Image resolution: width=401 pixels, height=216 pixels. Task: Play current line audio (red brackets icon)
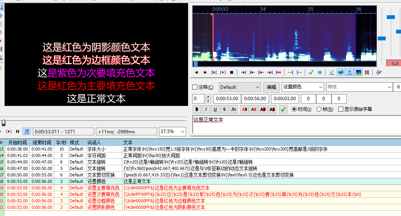223,73
